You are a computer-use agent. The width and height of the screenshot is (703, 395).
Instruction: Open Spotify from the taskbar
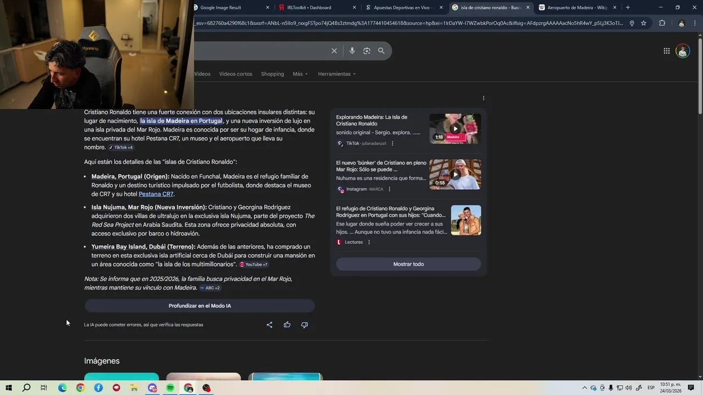pyautogui.click(x=170, y=388)
